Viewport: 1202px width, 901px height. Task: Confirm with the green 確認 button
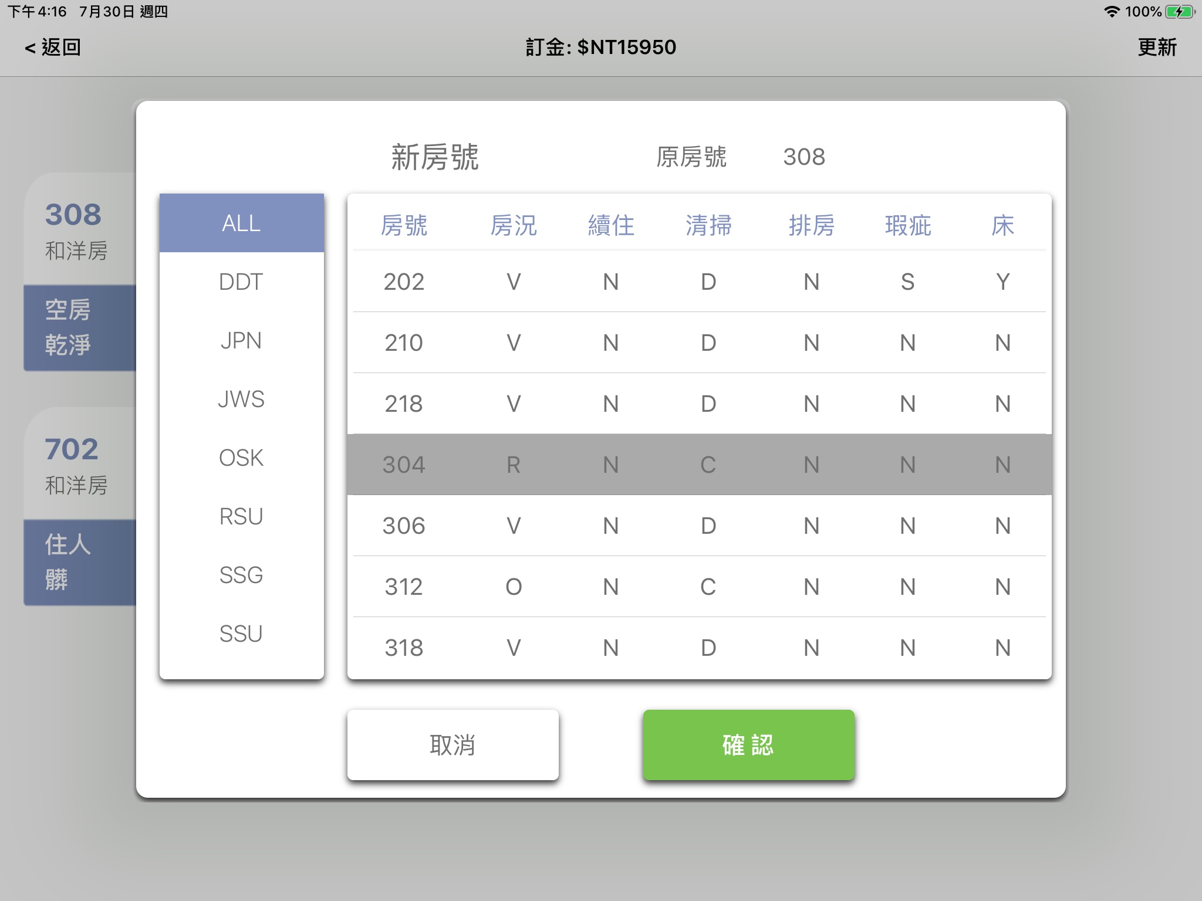pos(748,745)
